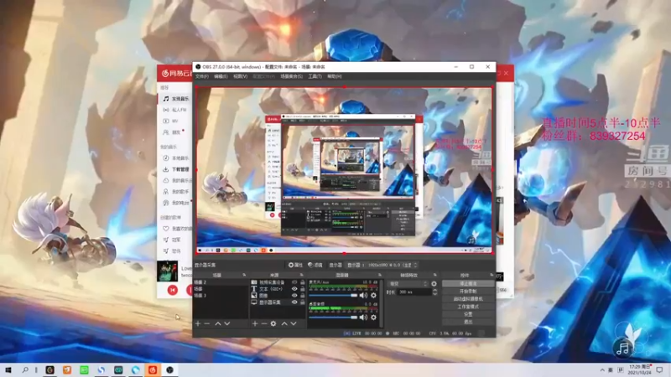Screen dimensions: 671x377
Task: Remove selected source with minus icon
Action: 264,323
